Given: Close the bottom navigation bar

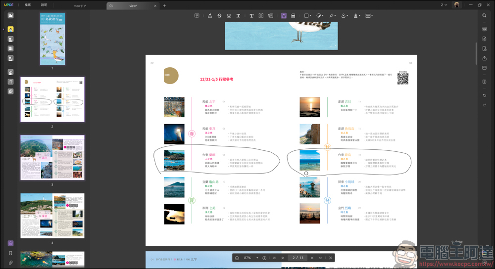Looking at the screenshot, I should click(331, 258).
